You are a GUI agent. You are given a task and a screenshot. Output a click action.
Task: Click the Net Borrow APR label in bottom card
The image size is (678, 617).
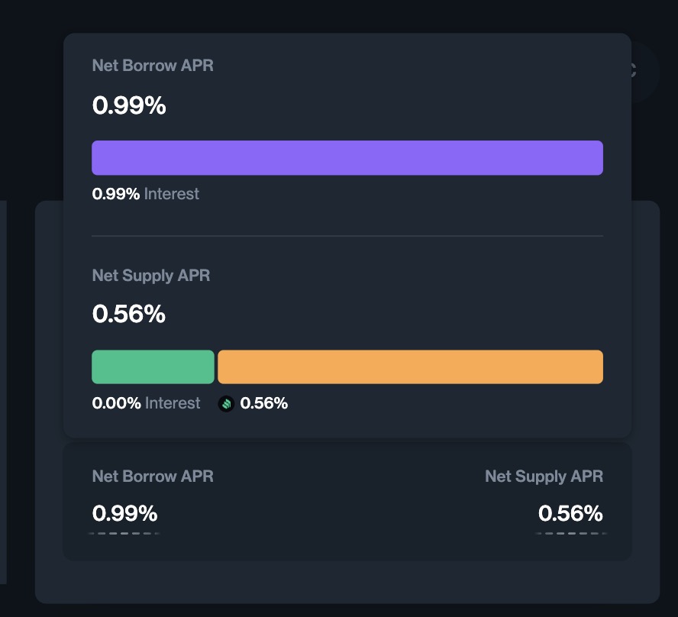point(153,476)
